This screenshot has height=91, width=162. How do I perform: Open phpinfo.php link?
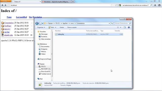point(8,35)
